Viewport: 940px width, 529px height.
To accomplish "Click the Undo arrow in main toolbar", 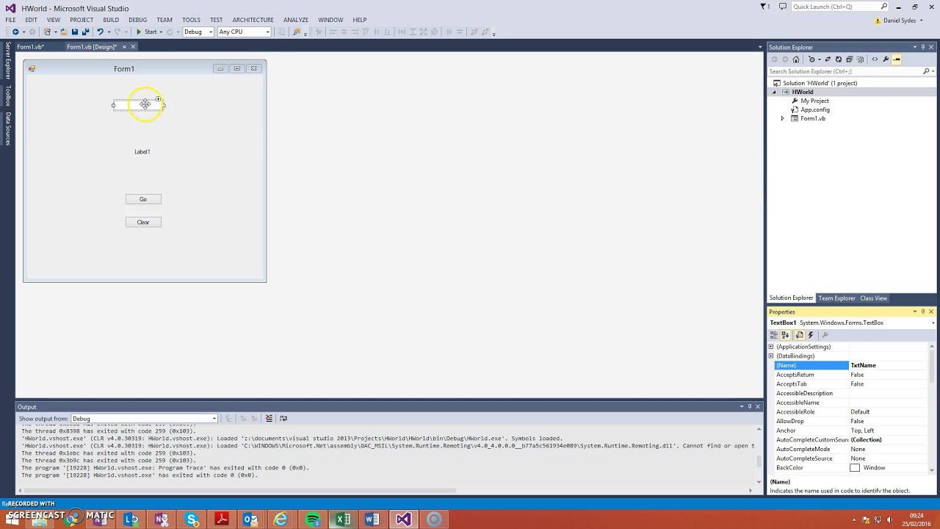I will click(100, 32).
